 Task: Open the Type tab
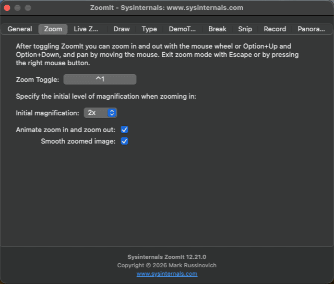click(x=149, y=29)
